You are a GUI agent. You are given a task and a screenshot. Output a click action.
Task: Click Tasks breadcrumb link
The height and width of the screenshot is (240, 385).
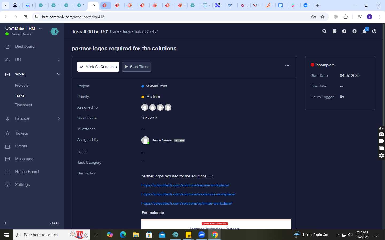click(126, 31)
